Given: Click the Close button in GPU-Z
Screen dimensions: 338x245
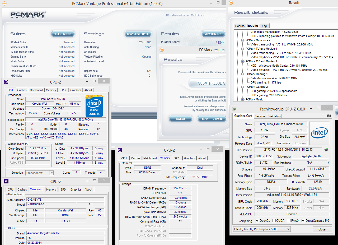Looking at the screenshot, I should coord(322,229).
